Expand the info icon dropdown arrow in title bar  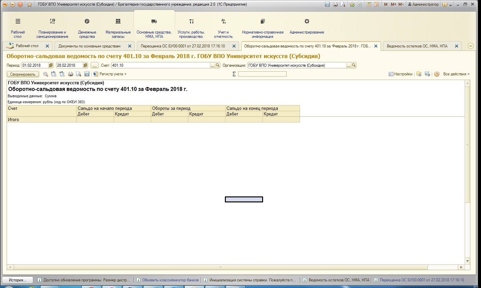[451, 5]
